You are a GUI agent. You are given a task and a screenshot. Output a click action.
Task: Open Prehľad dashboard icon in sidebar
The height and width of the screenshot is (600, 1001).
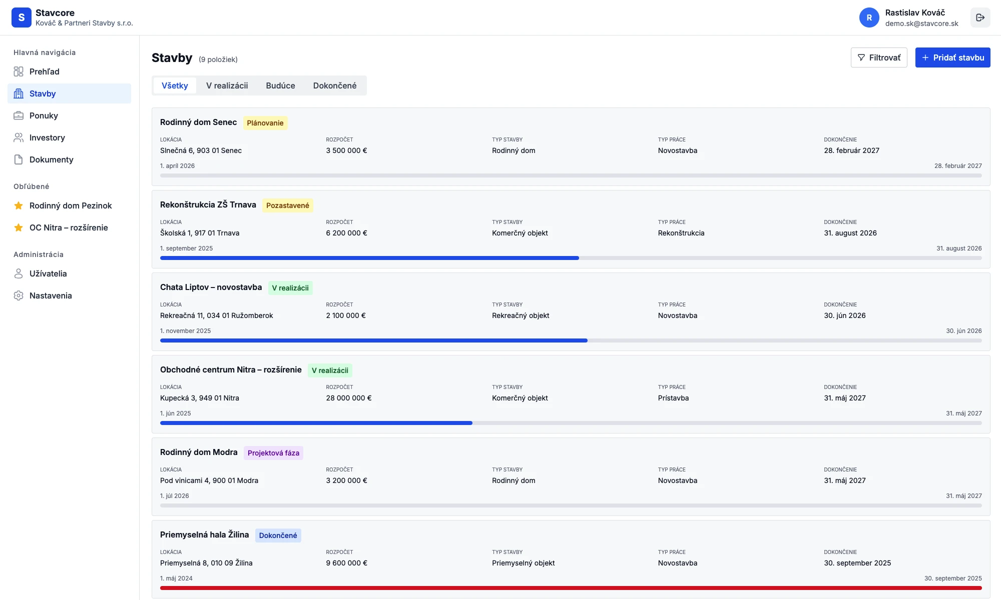point(19,71)
